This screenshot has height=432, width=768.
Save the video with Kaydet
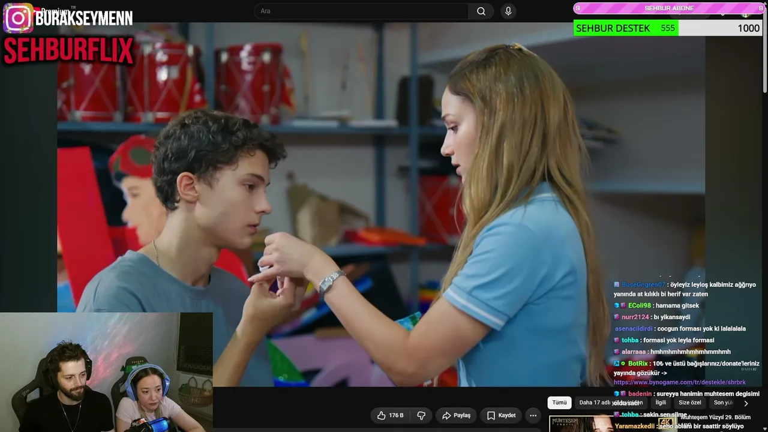click(x=501, y=415)
